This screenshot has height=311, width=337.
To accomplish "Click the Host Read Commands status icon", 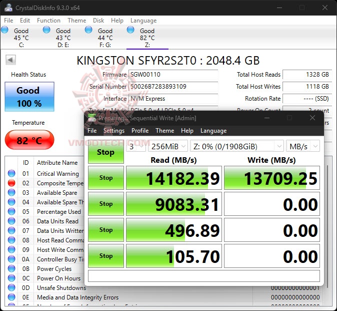I will coord(11,240).
